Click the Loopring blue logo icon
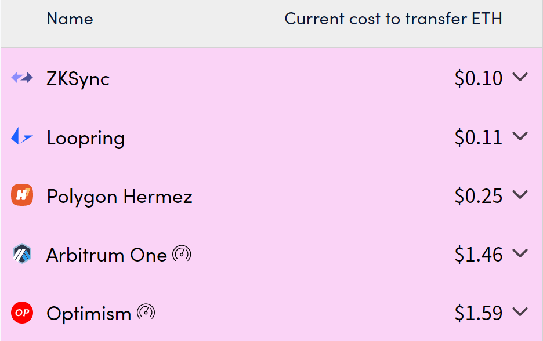The width and height of the screenshot is (543, 341). (x=22, y=136)
